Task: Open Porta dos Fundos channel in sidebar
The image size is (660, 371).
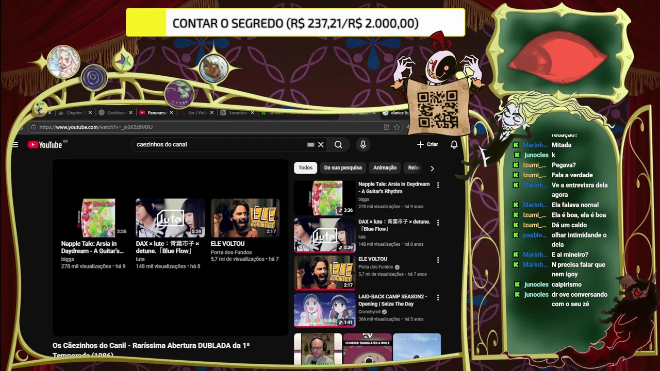Action: coord(375,267)
